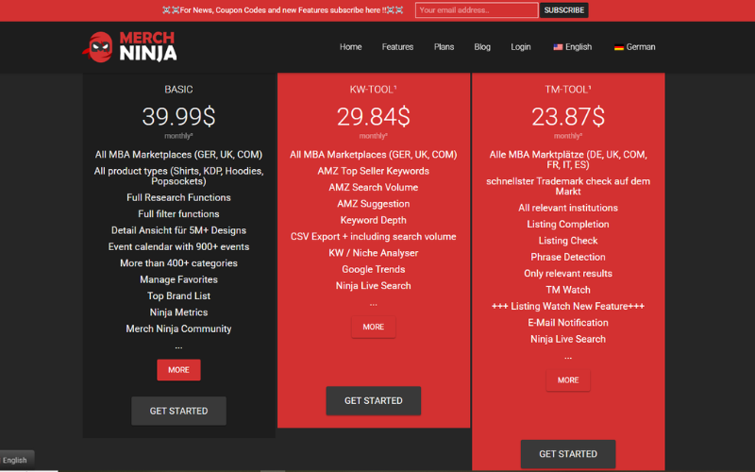Click the SUBSCRIBE button
Image resolution: width=755 pixels, height=472 pixels.
tap(563, 10)
